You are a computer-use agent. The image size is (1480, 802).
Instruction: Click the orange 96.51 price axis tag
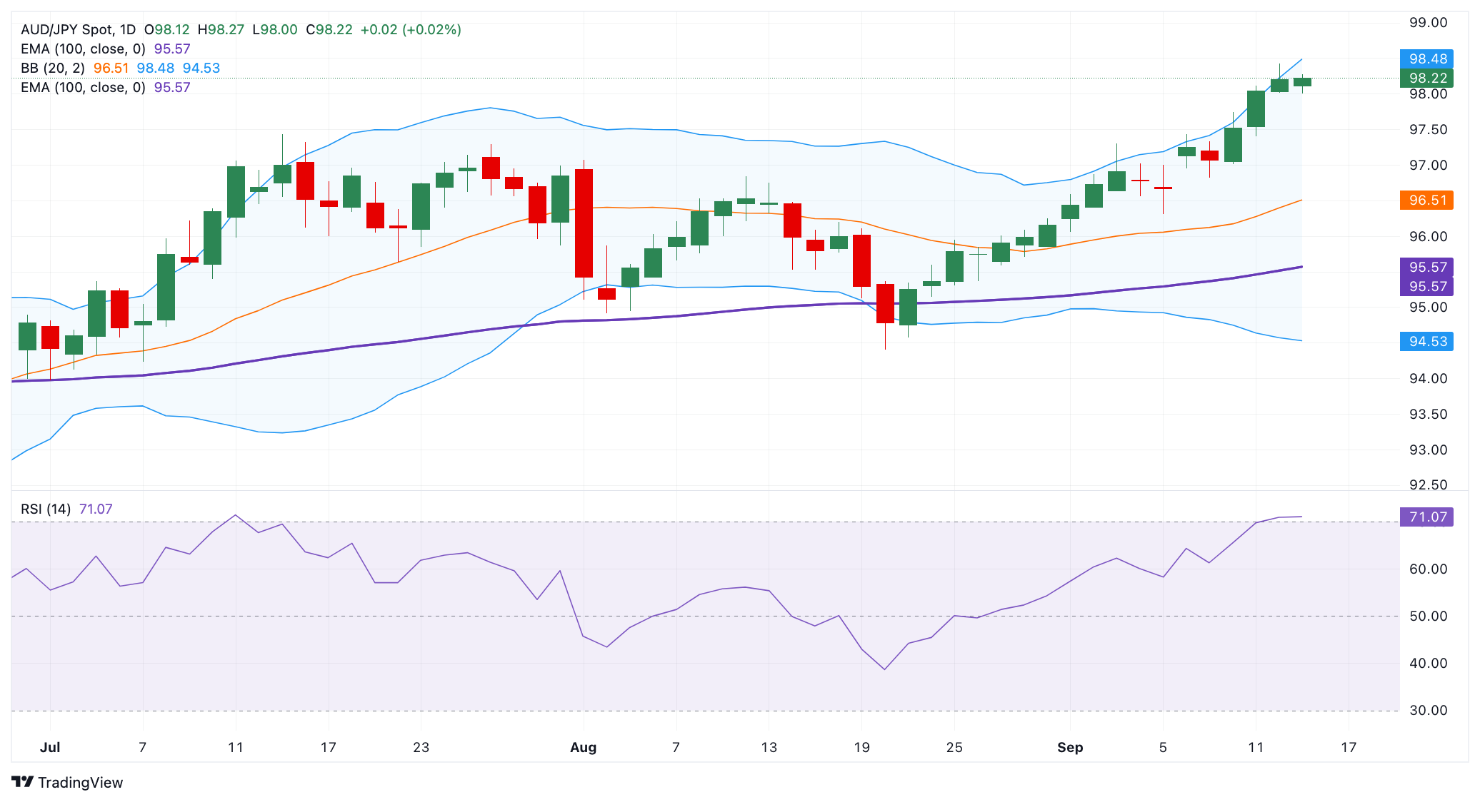point(1426,200)
